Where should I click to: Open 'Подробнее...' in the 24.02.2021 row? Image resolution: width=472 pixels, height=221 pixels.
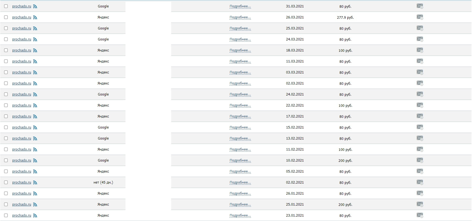coord(240,94)
